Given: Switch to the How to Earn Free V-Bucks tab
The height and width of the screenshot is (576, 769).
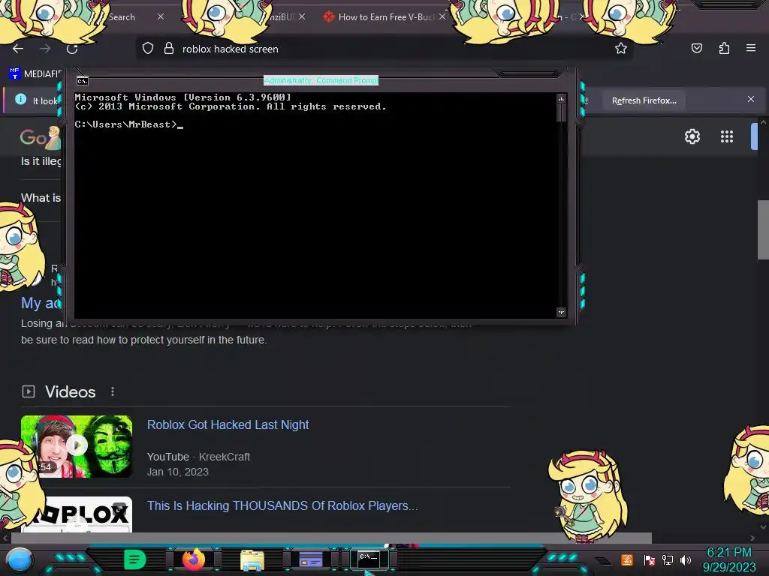Looking at the screenshot, I should 386,16.
